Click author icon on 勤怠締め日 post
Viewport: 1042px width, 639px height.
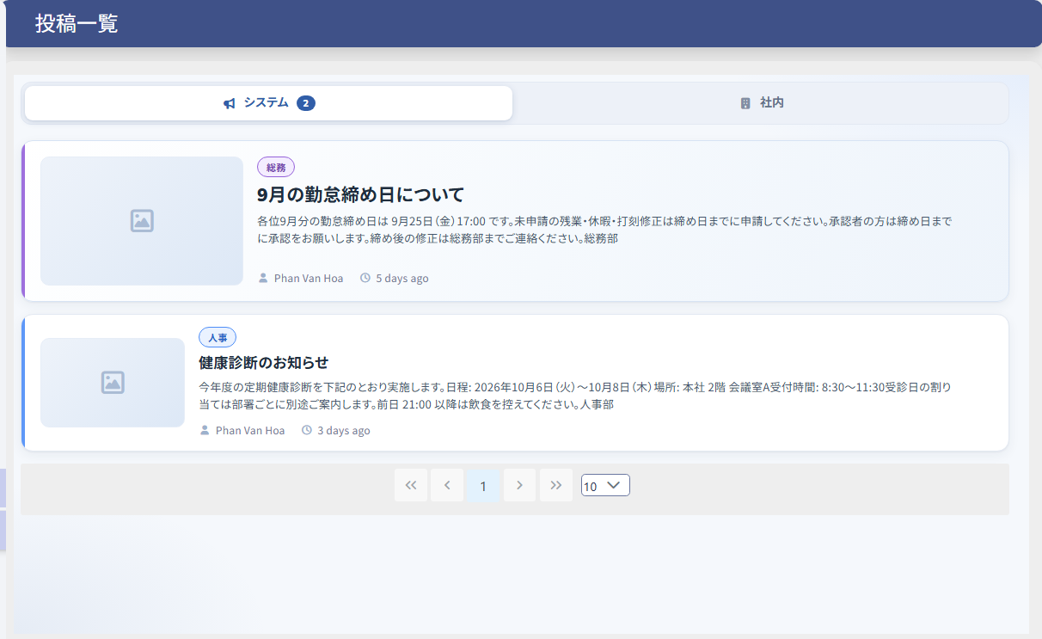(263, 278)
